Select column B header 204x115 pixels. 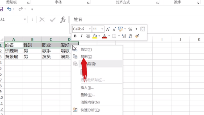tap(32, 39)
